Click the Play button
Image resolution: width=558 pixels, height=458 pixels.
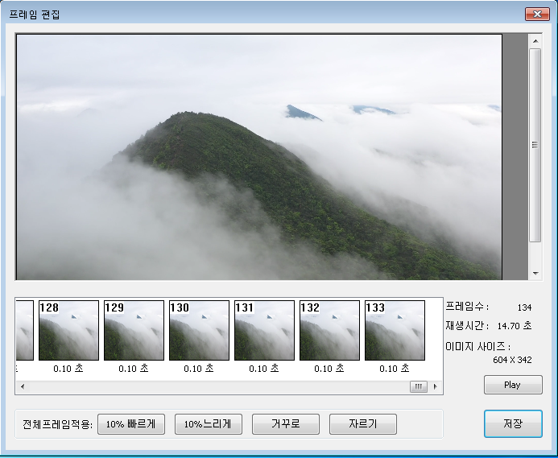pyautogui.click(x=513, y=385)
